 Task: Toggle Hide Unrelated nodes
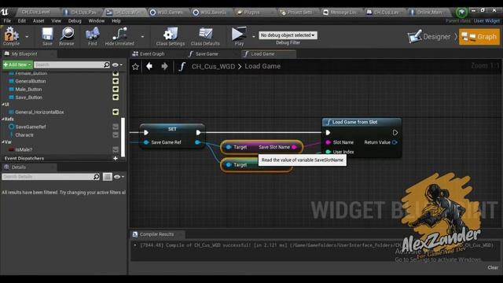[119, 36]
